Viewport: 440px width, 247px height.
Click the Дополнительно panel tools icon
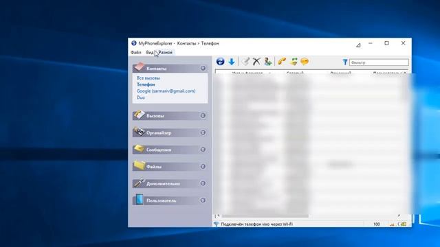[x=139, y=183]
